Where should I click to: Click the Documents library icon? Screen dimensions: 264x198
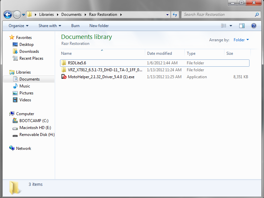[15, 79]
